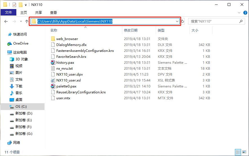The width and height of the screenshot is (249, 156).
Task: Click the Properties quick access toolbar icon
Action: pos(14,5)
